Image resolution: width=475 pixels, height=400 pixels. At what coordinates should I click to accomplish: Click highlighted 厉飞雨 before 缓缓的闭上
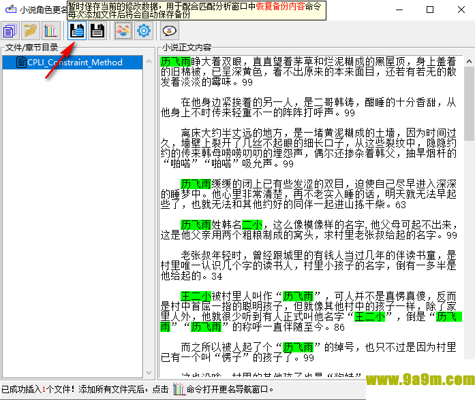(x=196, y=184)
